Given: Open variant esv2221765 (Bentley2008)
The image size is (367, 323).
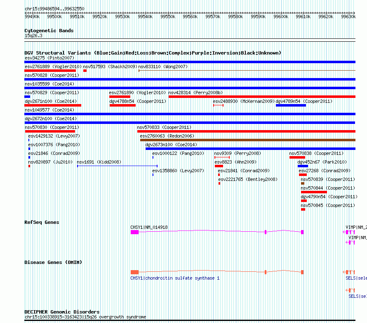Looking at the screenshot, I should click(248, 179).
